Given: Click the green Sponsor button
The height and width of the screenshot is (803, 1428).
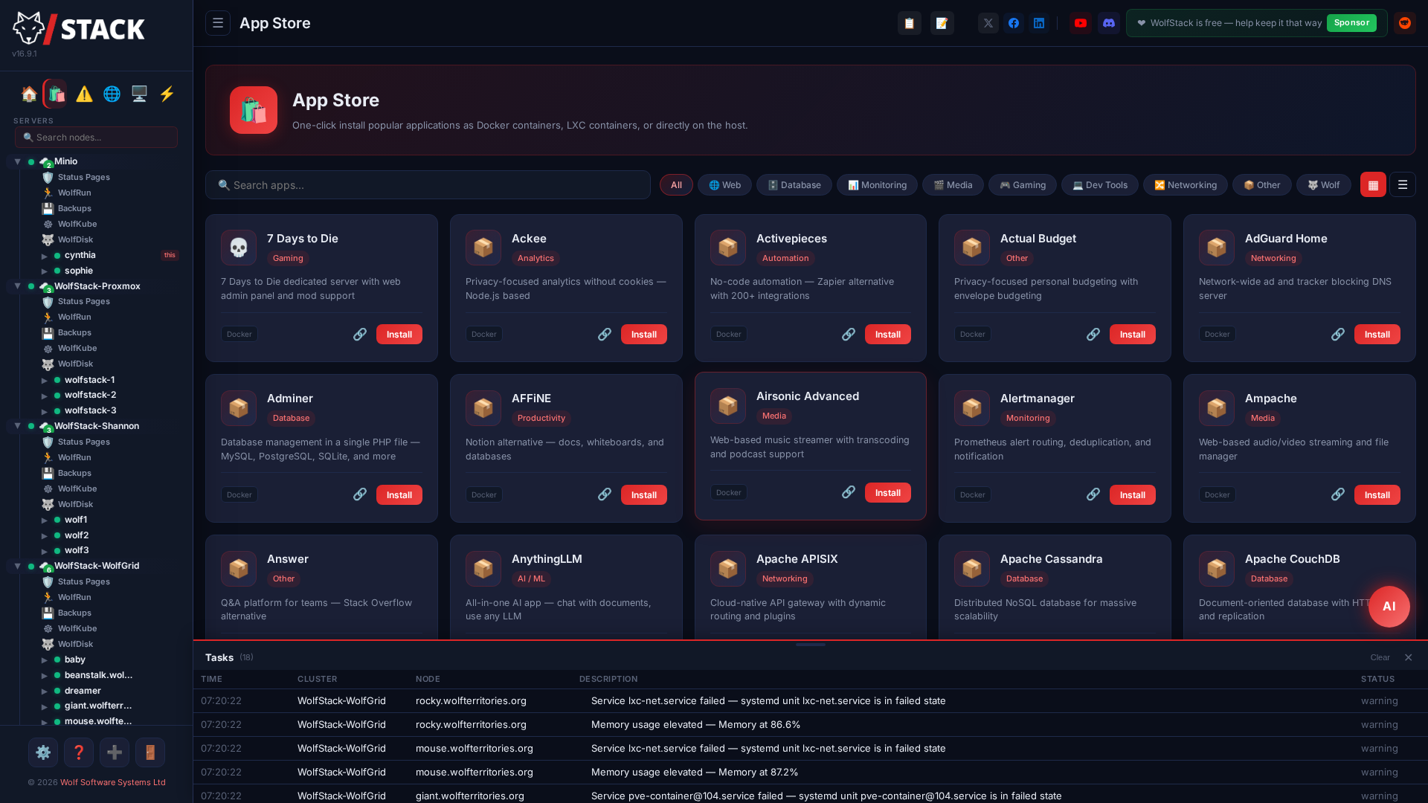Looking at the screenshot, I should coord(1351,23).
